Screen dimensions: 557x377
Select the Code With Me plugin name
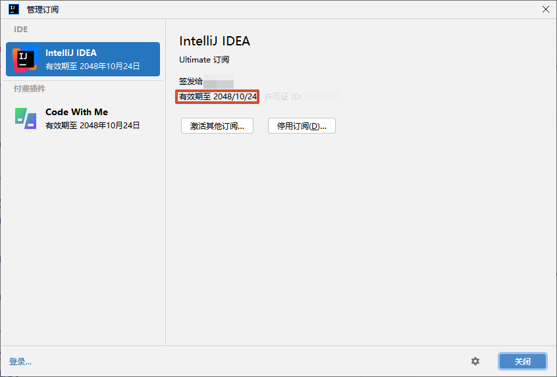[x=77, y=112]
